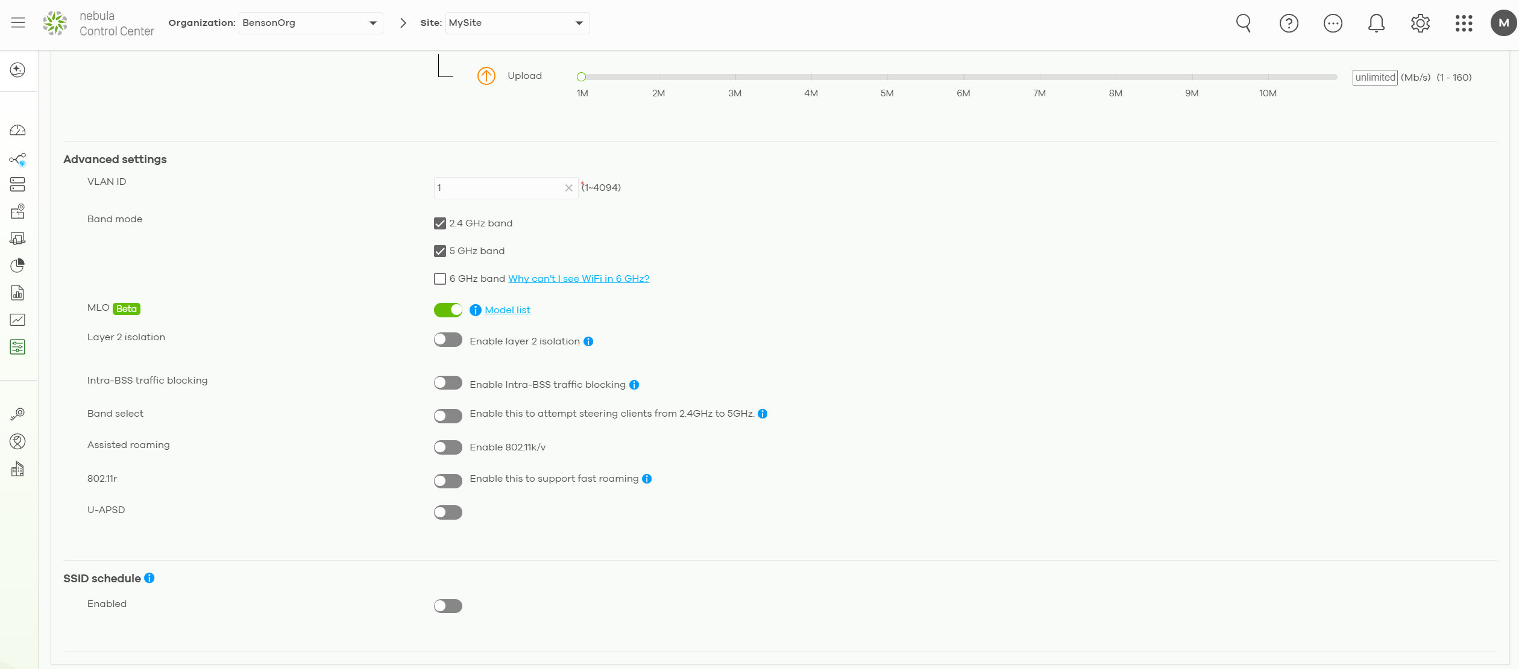Enable layer 2 isolation toggle
The height and width of the screenshot is (669, 1519).
click(x=448, y=340)
